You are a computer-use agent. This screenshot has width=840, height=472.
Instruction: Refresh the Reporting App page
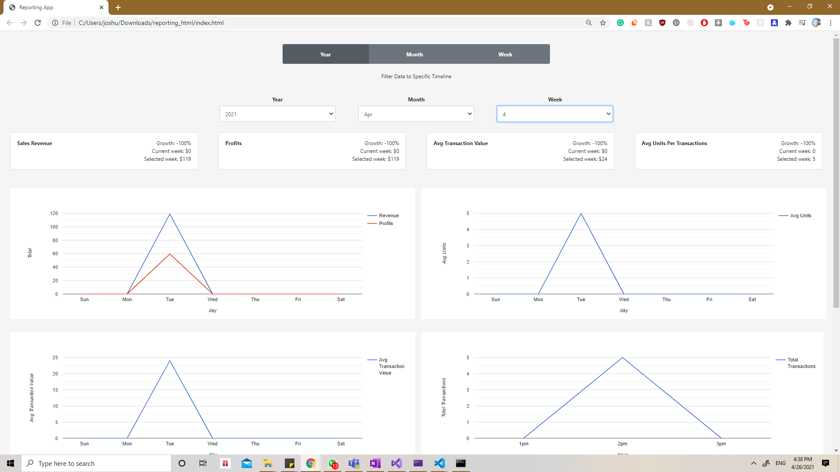tap(38, 23)
